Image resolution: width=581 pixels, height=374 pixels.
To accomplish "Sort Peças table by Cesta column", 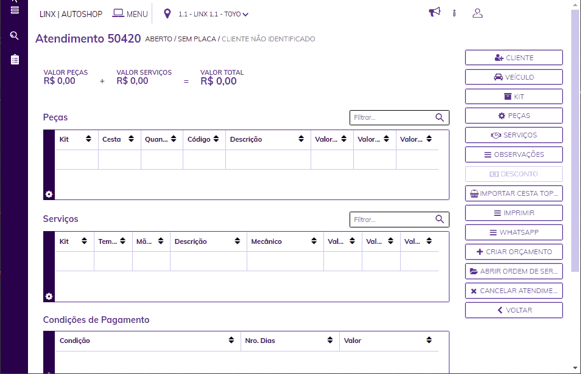I will (131, 139).
